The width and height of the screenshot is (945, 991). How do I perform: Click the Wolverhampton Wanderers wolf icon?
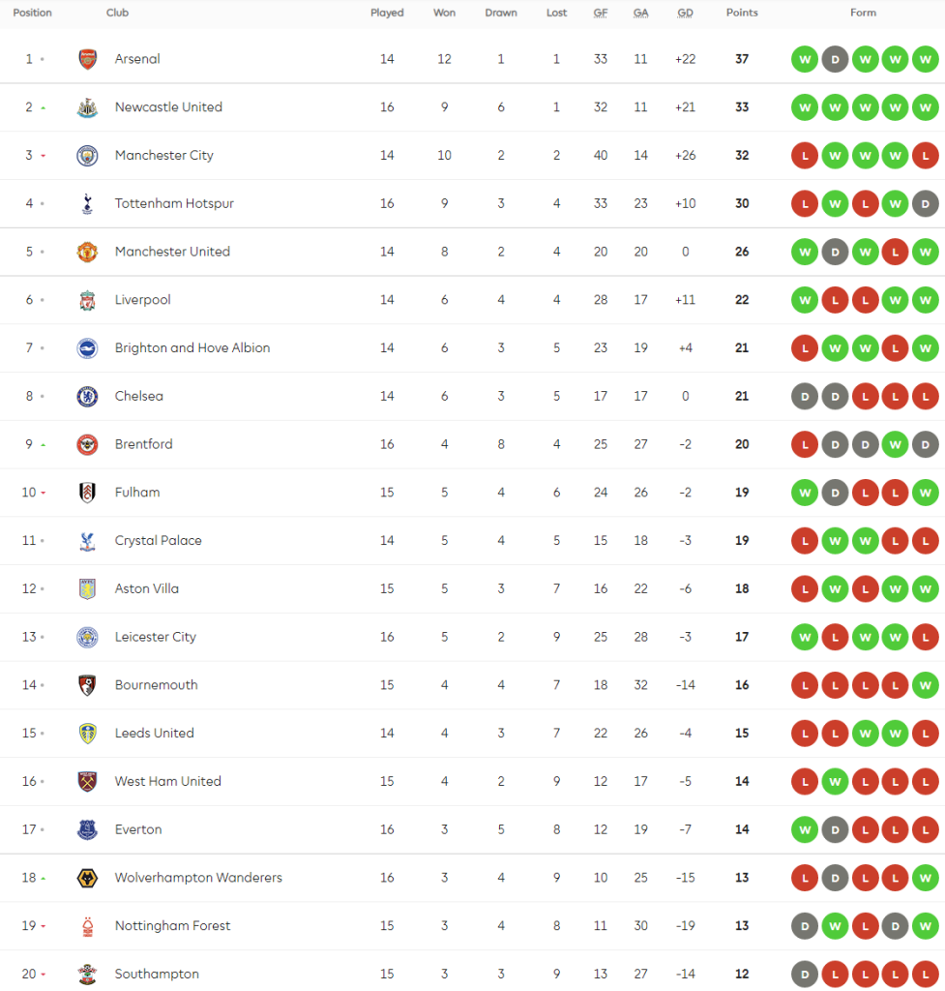(x=88, y=878)
